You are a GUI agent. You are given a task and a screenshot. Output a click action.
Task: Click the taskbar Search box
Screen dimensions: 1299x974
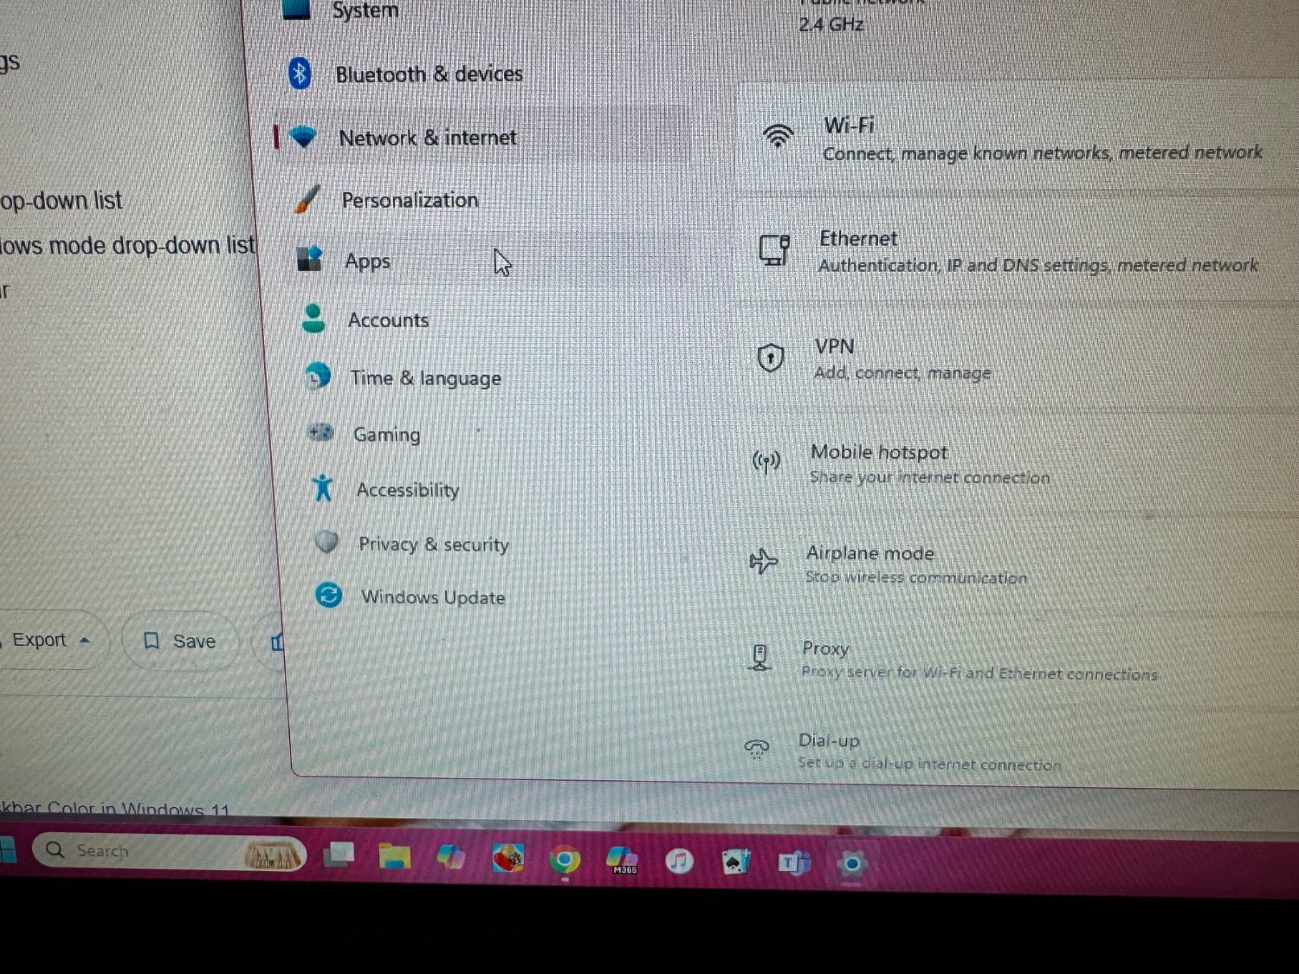point(169,852)
